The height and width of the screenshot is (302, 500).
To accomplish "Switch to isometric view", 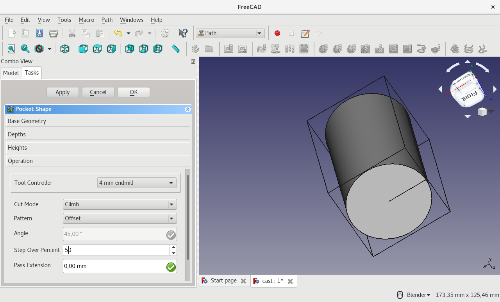I will (x=65, y=49).
